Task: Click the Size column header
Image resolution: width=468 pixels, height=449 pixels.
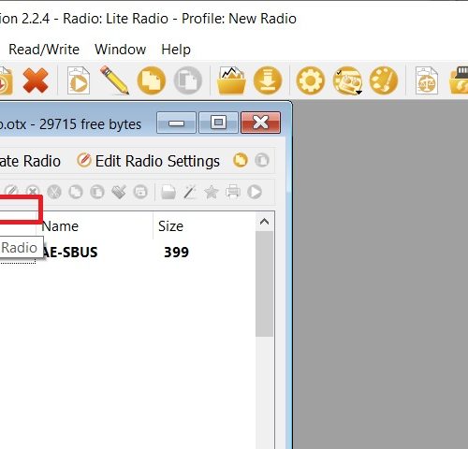Action: [170, 226]
